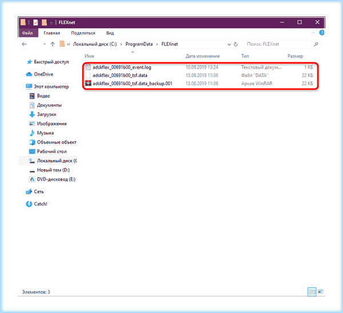Image resolution: width=343 pixels, height=313 pixels.
Task: Click the DVD-дисковод Autodesk icon
Action: click(32, 179)
